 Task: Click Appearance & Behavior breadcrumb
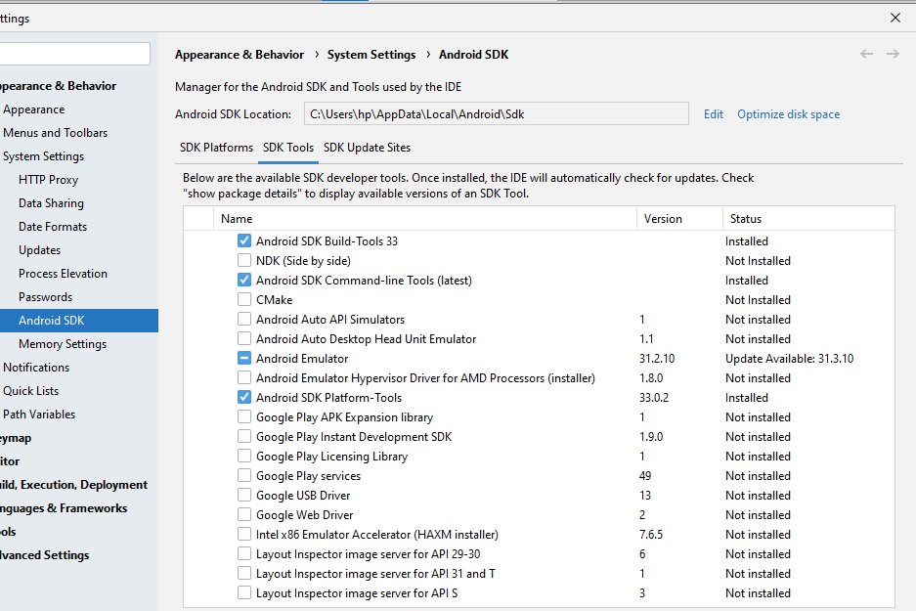click(239, 55)
